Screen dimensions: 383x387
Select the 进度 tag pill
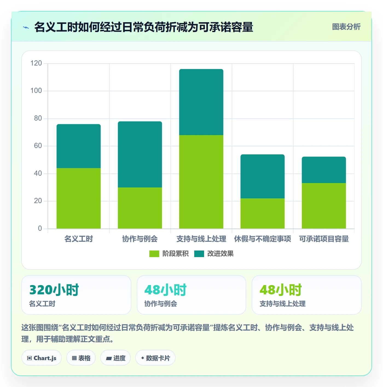(115, 358)
